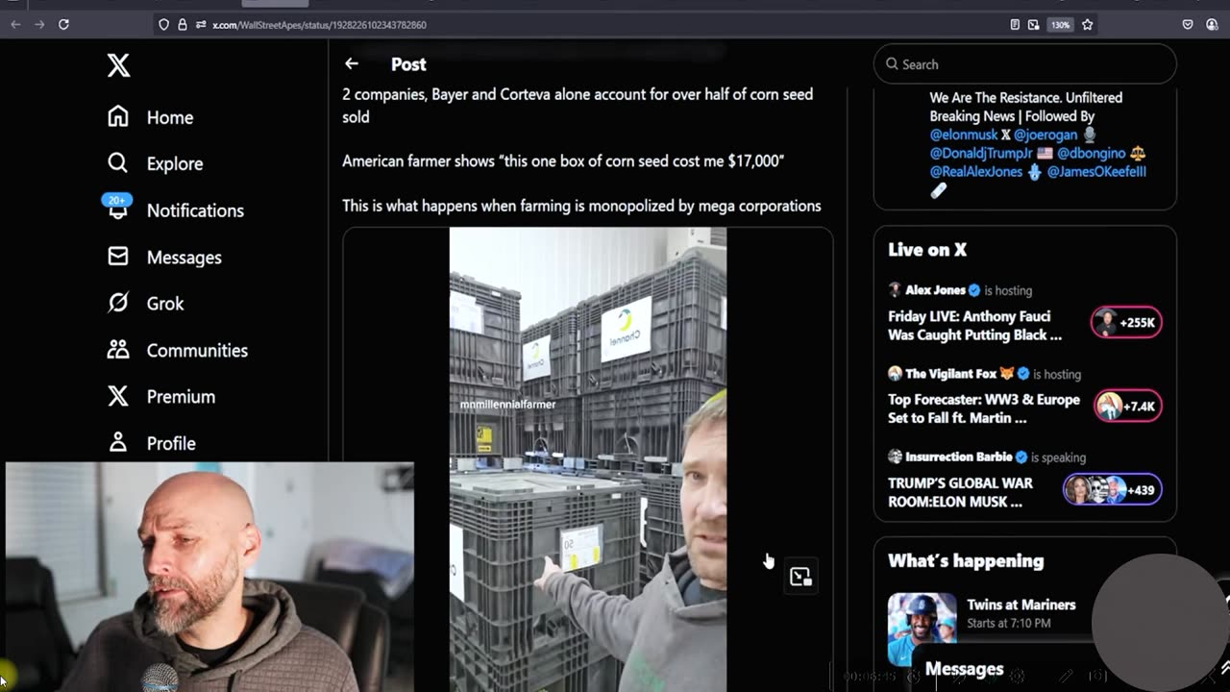Image resolution: width=1230 pixels, height=692 pixels.
Task: Click into the X Search field
Action: [1024, 64]
